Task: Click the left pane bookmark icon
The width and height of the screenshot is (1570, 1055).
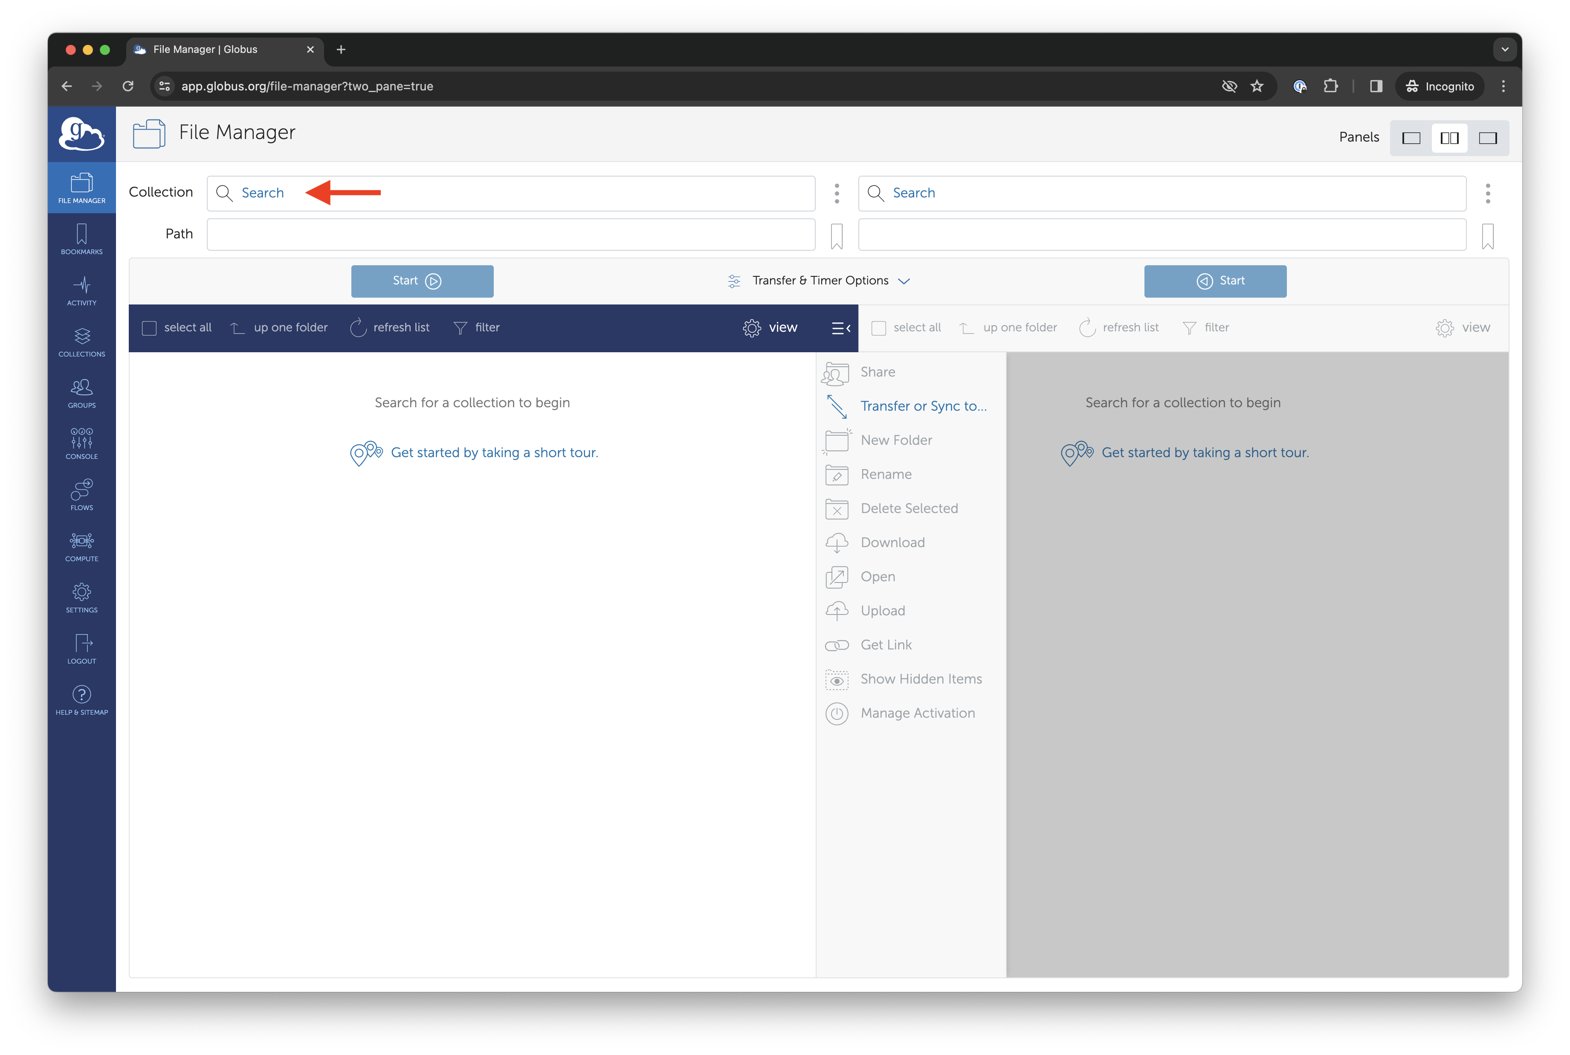Action: (836, 236)
